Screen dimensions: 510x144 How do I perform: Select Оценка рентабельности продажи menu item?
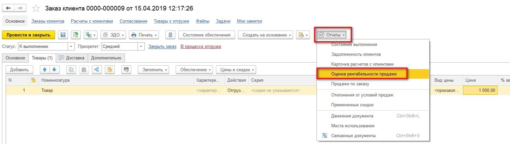(364, 74)
